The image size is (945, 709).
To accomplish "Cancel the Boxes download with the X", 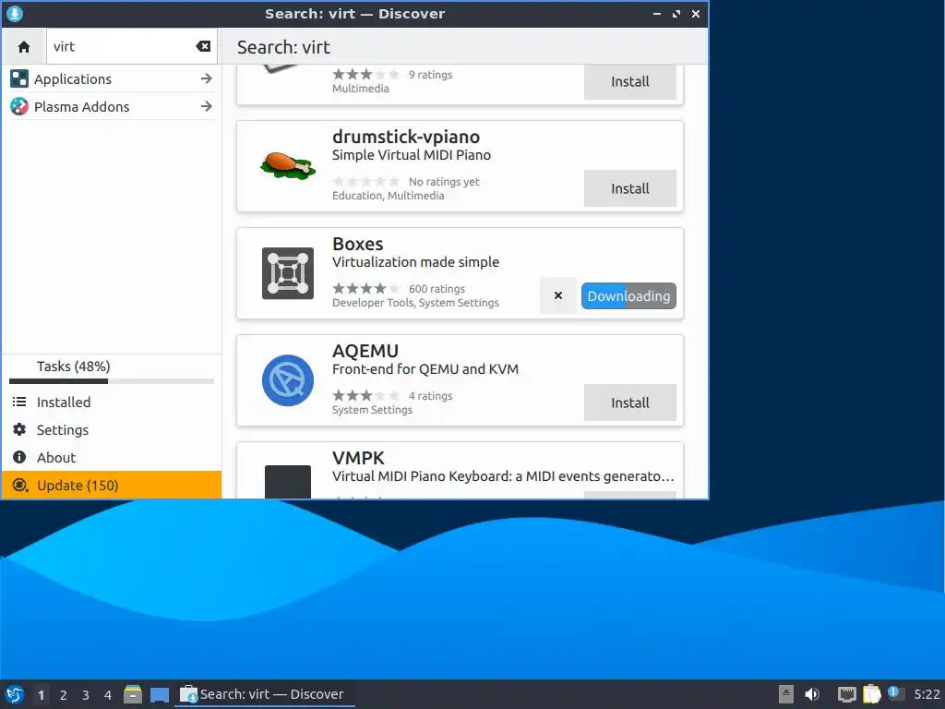I will [x=558, y=295].
